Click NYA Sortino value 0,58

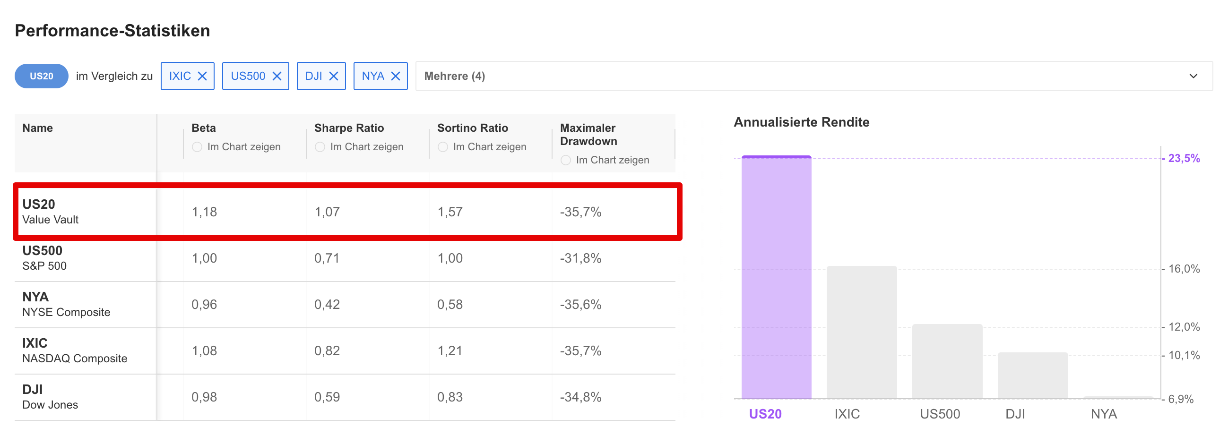450,304
